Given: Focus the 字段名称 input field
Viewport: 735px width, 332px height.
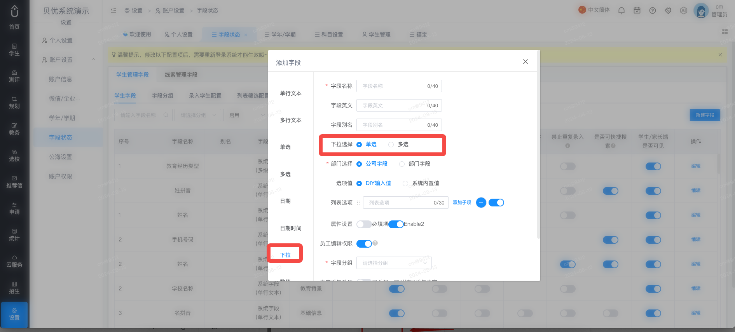Looking at the screenshot, I should click(399, 86).
